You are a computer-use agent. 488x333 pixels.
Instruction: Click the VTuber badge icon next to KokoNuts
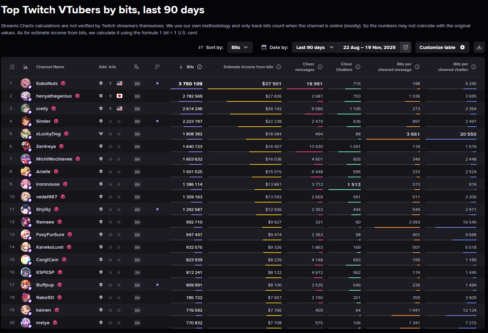[63, 84]
